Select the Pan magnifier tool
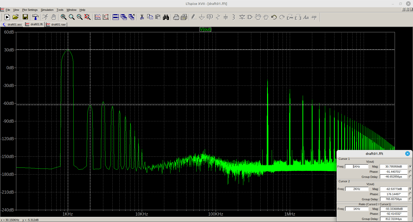 [72, 17]
